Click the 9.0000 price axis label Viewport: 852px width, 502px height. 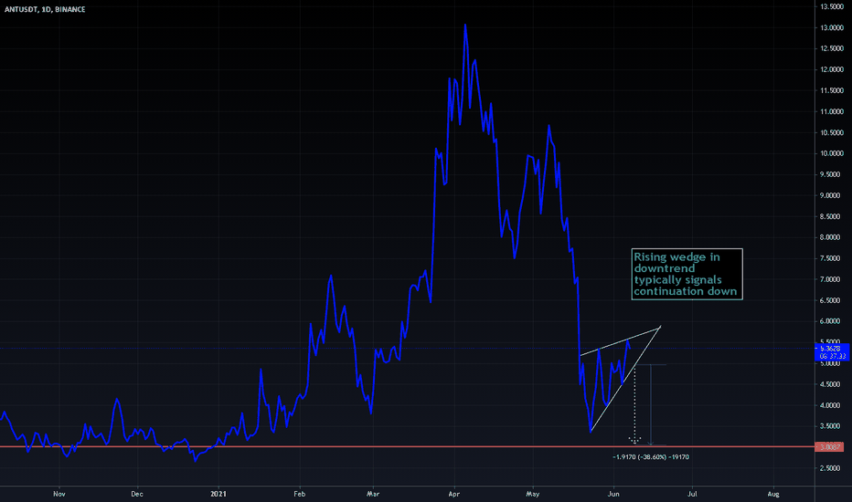point(832,195)
